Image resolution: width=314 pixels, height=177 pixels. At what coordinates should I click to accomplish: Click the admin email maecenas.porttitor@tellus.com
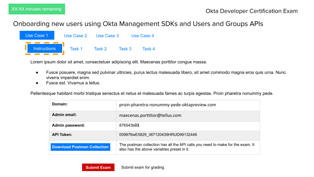(x=150, y=115)
